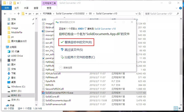Open Explorer help question mark icon
The height and width of the screenshot is (112, 184).
pos(181,8)
